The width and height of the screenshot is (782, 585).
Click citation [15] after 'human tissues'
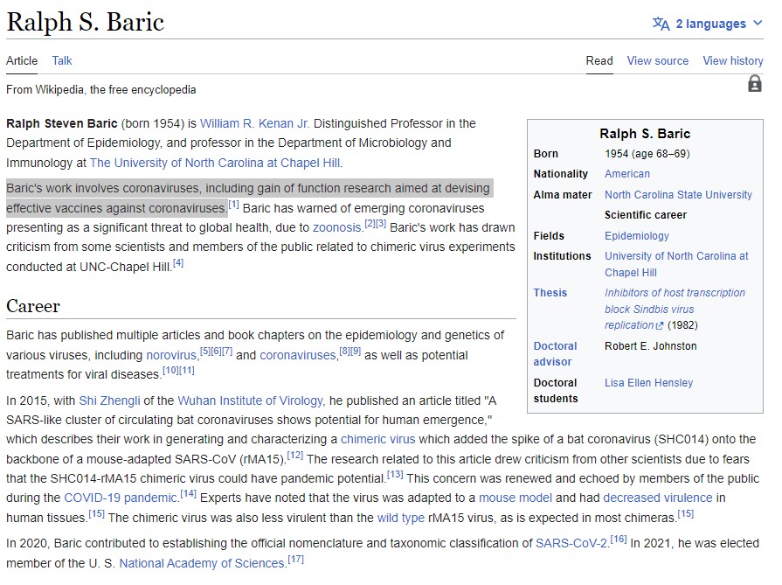point(96,513)
